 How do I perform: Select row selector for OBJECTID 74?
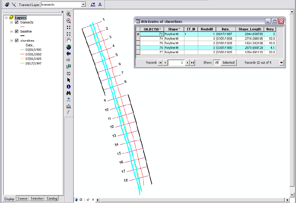138,39
